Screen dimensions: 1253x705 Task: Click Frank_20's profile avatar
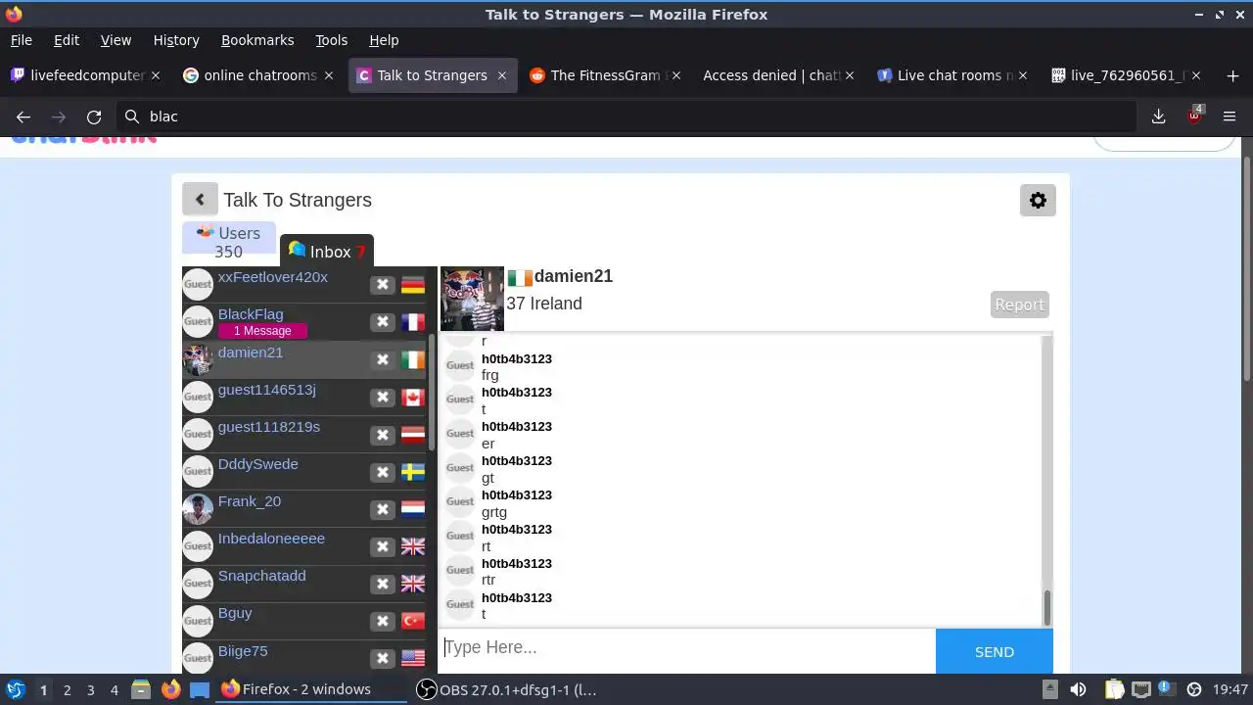pyautogui.click(x=198, y=509)
